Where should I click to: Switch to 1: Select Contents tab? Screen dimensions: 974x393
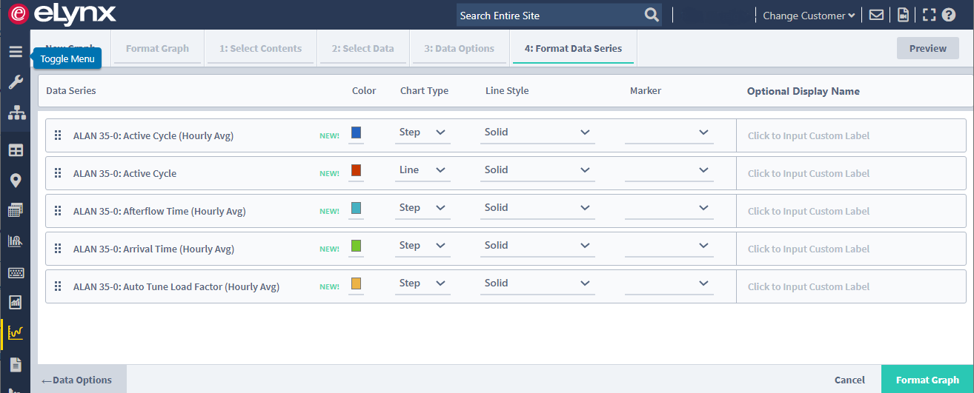click(x=260, y=49)
